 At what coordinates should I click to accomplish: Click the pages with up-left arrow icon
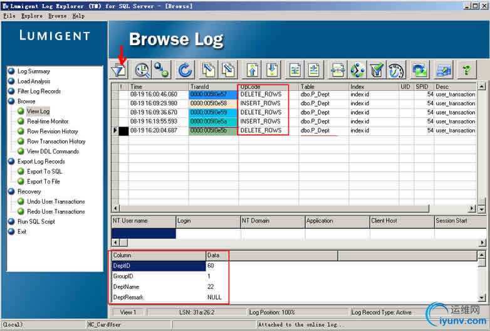tap(209, 70)
